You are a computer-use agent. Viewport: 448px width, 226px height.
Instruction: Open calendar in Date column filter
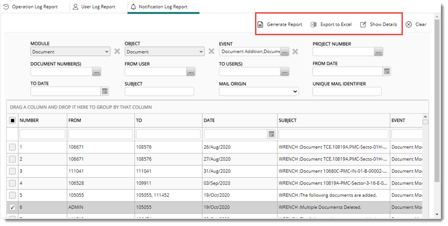pos(271,134)
